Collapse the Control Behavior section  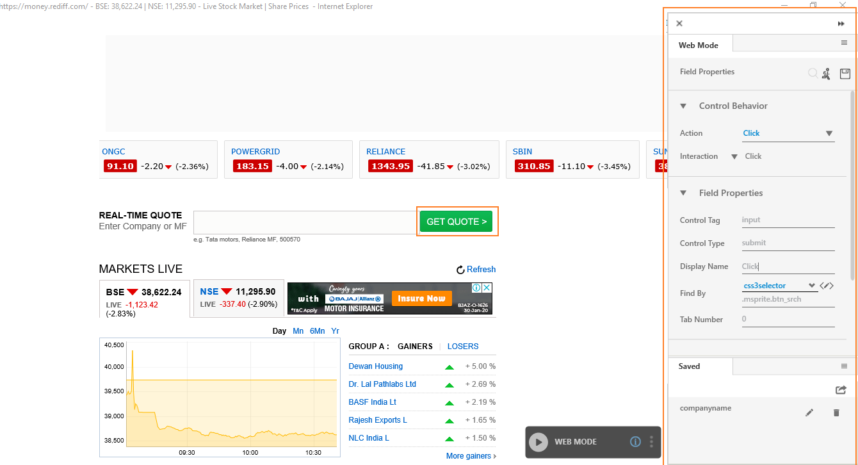pyautogui.click(x=683, y=106)
